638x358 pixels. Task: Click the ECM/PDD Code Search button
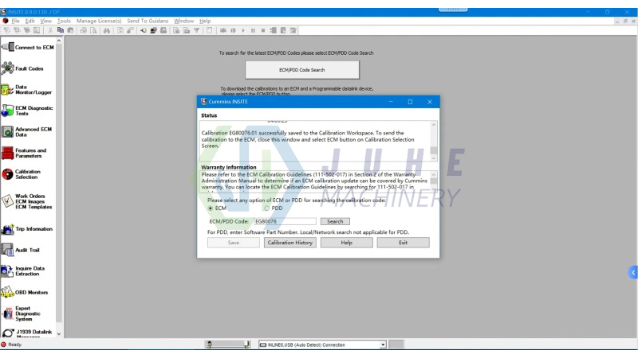point(302,70)
